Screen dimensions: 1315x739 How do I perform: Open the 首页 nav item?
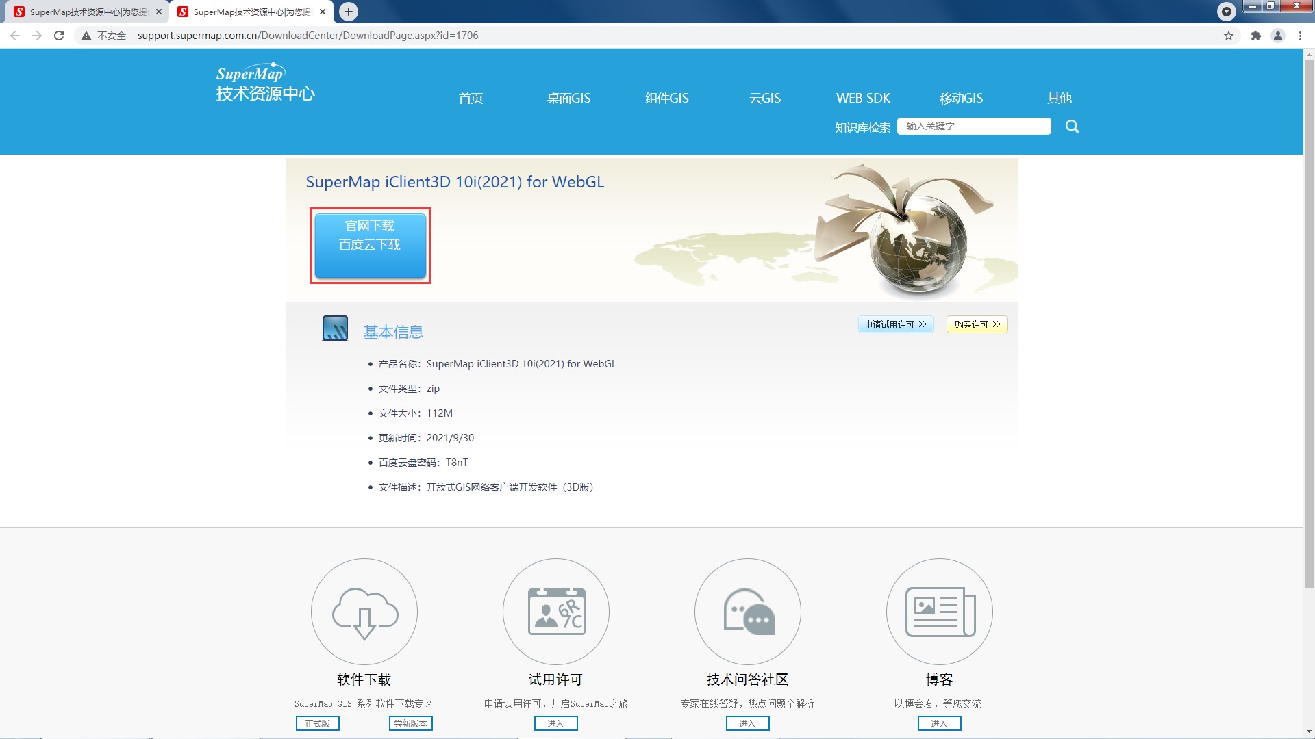tap(471, 99)
